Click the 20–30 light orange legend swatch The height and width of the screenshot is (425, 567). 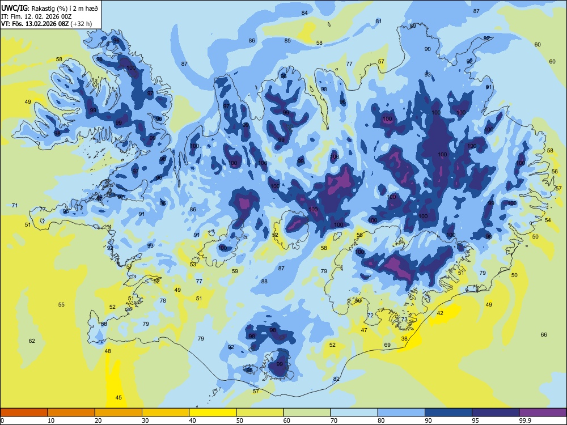[119, 413]
